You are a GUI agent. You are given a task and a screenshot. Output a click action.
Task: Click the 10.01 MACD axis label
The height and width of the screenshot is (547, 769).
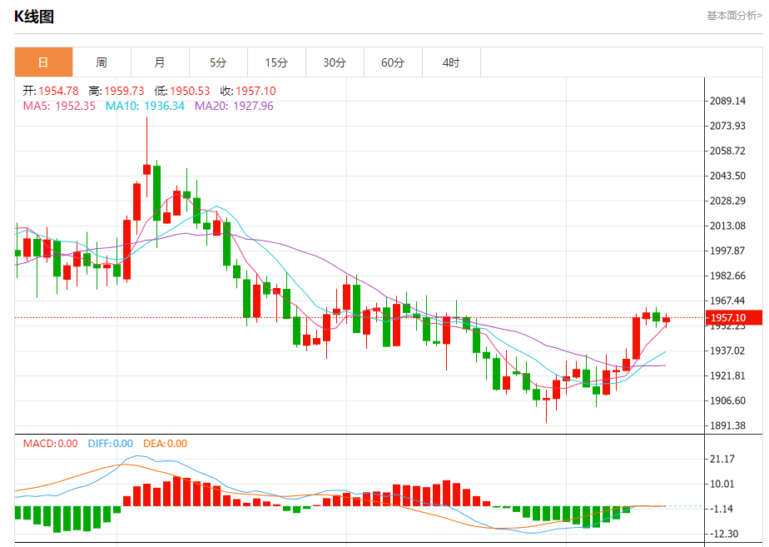[x=722, y=485]
